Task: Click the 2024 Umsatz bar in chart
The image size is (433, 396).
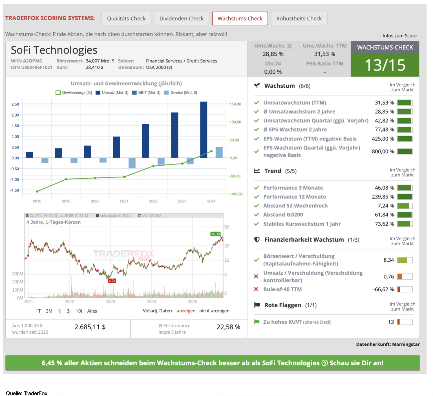Action: (204, 130)
